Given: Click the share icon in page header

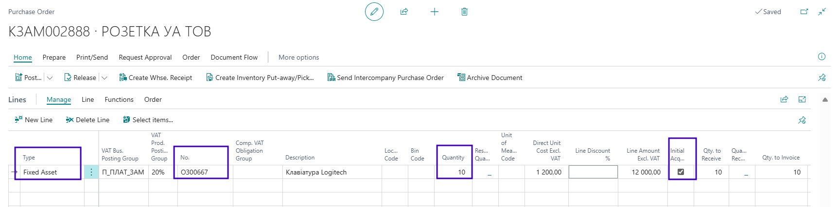Looking at the screenshot, I should (404, 12).
